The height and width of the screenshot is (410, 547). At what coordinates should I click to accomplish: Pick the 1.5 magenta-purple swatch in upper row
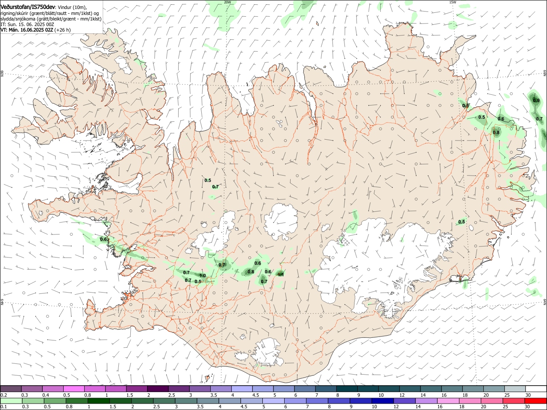pyautogui.click(x=137, y=389)
